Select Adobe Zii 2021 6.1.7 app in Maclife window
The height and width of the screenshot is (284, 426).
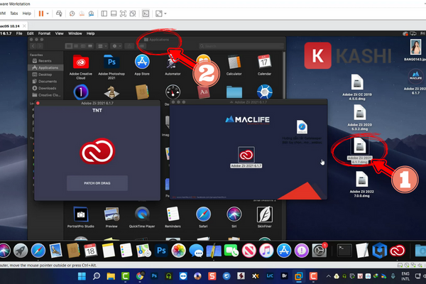[246, 158]
